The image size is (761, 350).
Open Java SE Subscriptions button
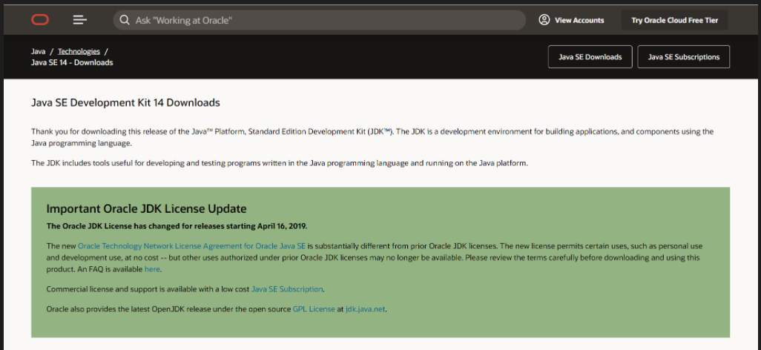[x=683, y=57]
